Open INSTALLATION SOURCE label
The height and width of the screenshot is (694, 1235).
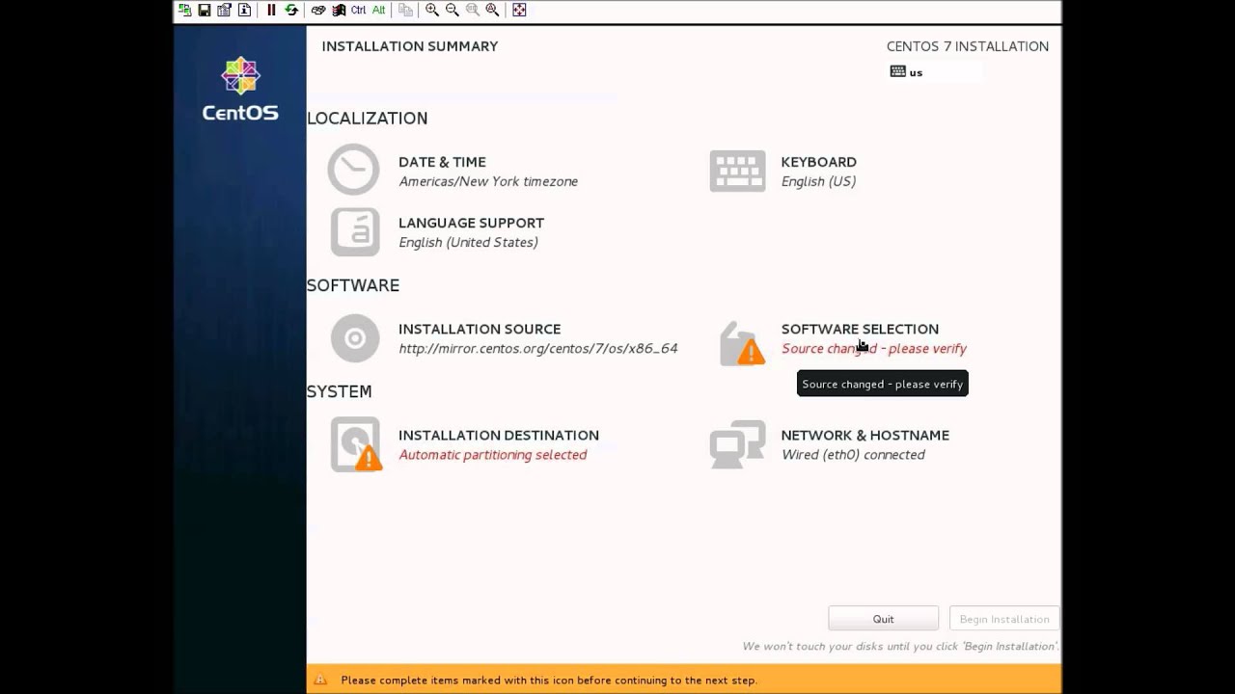(480, 329)
